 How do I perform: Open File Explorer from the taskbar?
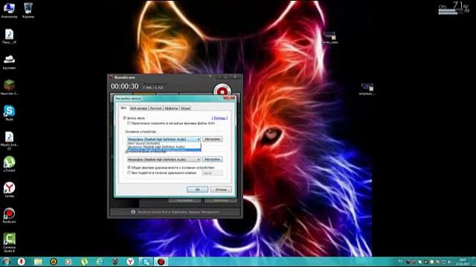point(38,262)
